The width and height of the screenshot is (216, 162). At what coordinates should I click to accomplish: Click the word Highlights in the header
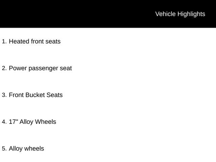tap(191, 14)
